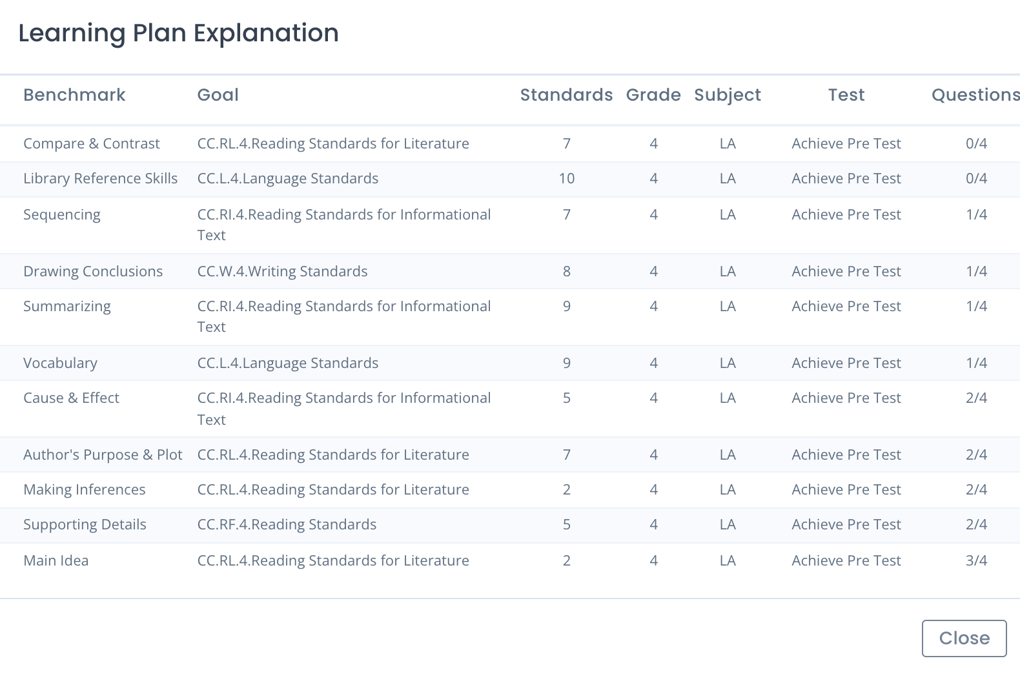Click the goal in the Vocabulary row
Viewport: 1020px width, 674px height.
287,363
